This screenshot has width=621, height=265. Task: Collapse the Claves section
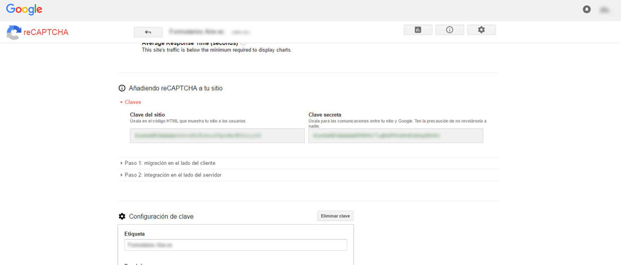click(x=130, y=102)
